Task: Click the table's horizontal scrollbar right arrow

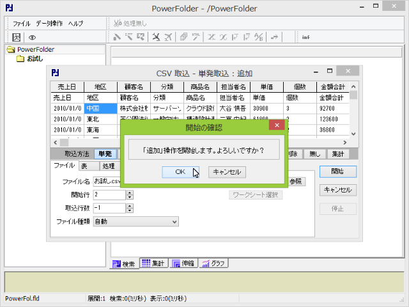Action: [345, 143]
